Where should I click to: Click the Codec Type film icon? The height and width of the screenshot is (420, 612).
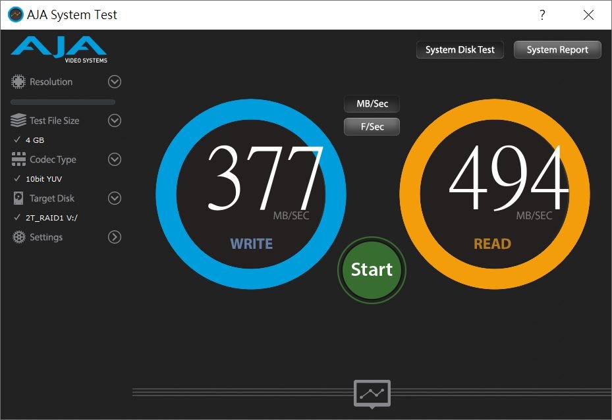click(x=18, y=159)
